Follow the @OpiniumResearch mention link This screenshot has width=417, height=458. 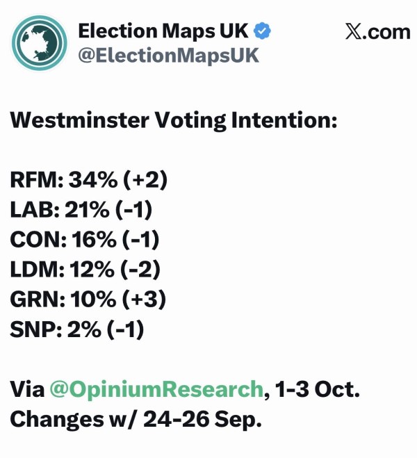[x=157, y=390]
